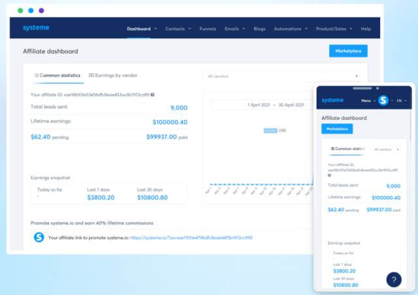Open the Product/Sales menu

pos(331,29)
